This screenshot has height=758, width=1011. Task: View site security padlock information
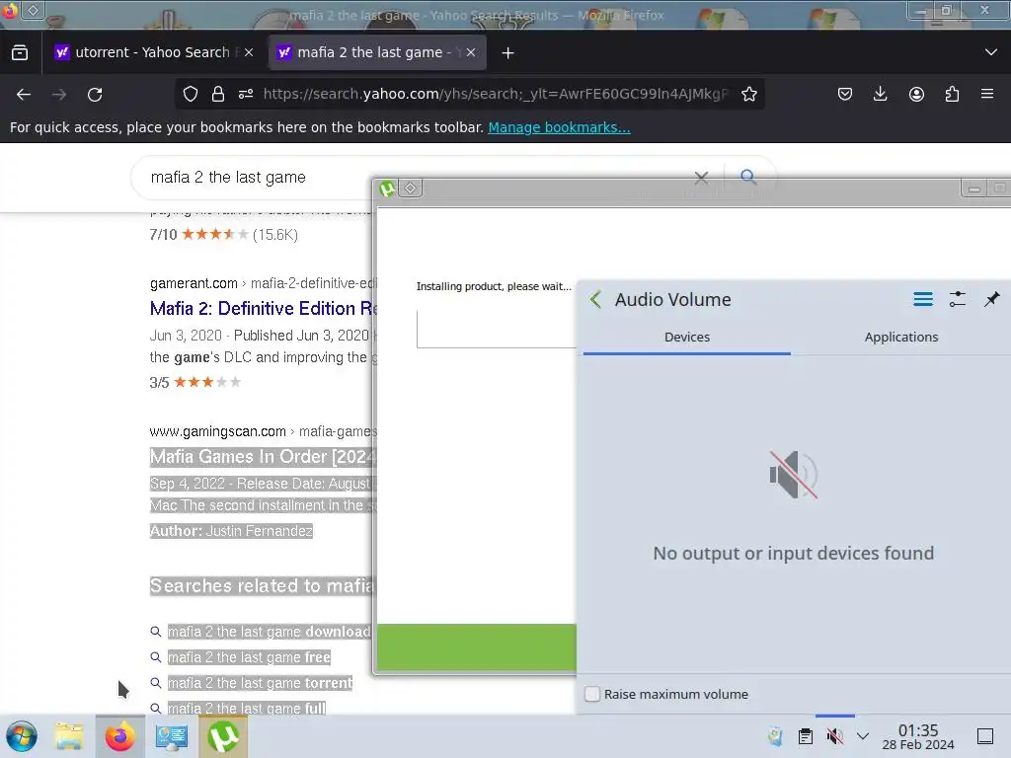coord(218,94)
